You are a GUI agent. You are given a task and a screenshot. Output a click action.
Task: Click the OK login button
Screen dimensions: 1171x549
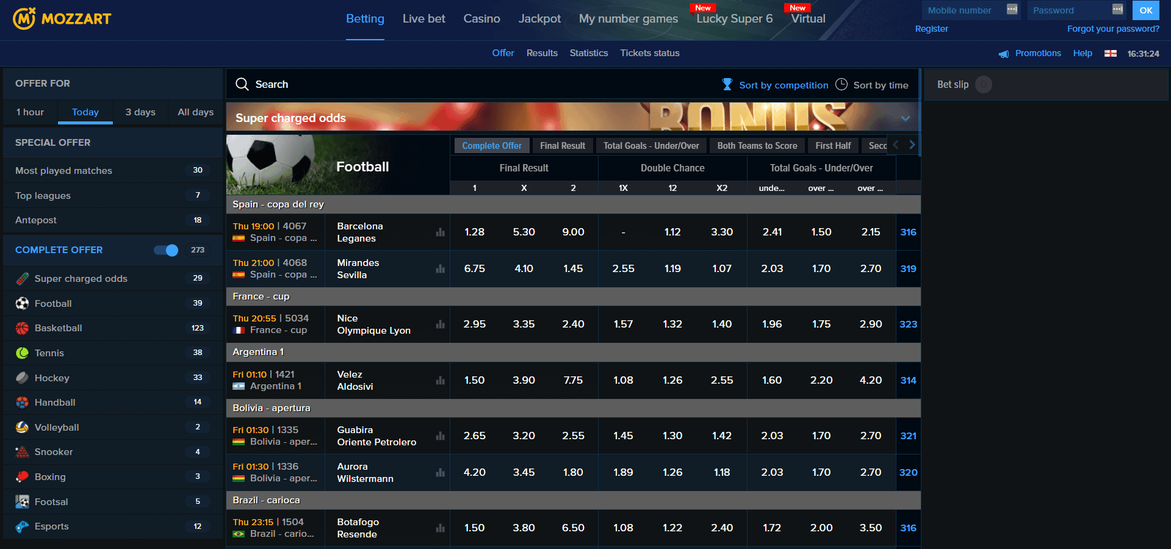pyautogui.click(x=1145, y=10)
